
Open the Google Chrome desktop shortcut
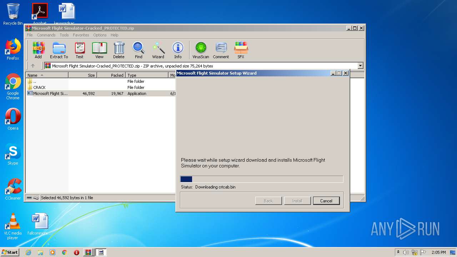[13, 87]
